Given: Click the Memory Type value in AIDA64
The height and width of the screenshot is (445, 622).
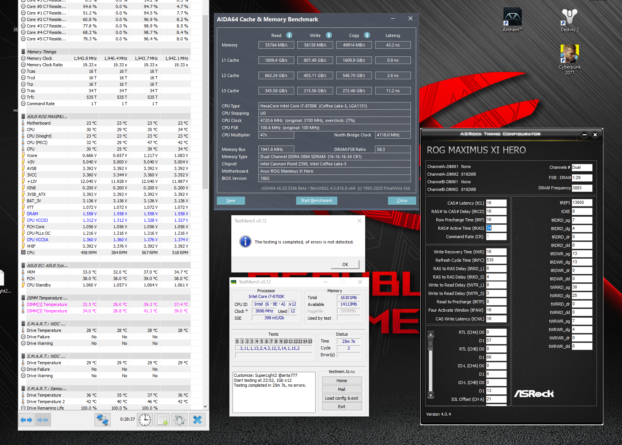Looking at the screenshot, I should [x=335, y=157].
